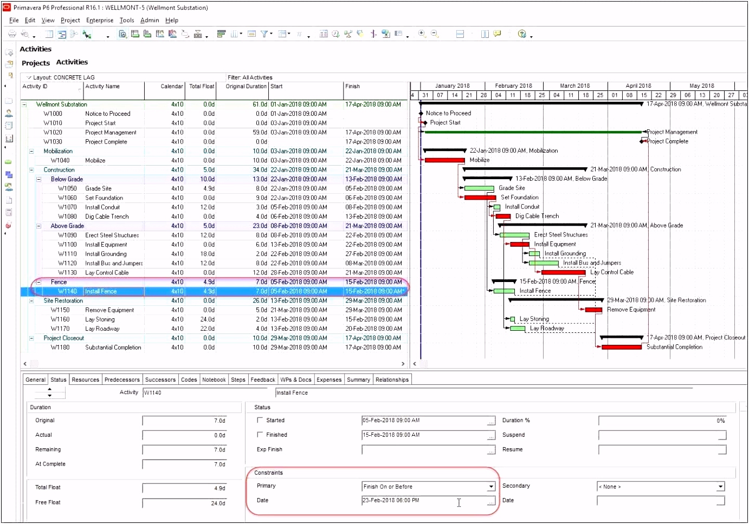Click the Bars icon in the toolbar
Viewport: 749px width, 524px height.
[x=221, y=34]
